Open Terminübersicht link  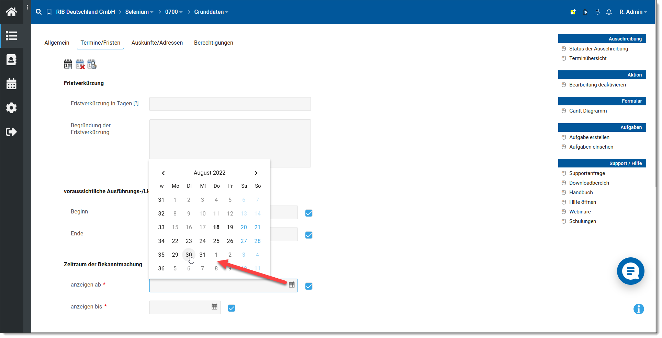coord(588,58)
